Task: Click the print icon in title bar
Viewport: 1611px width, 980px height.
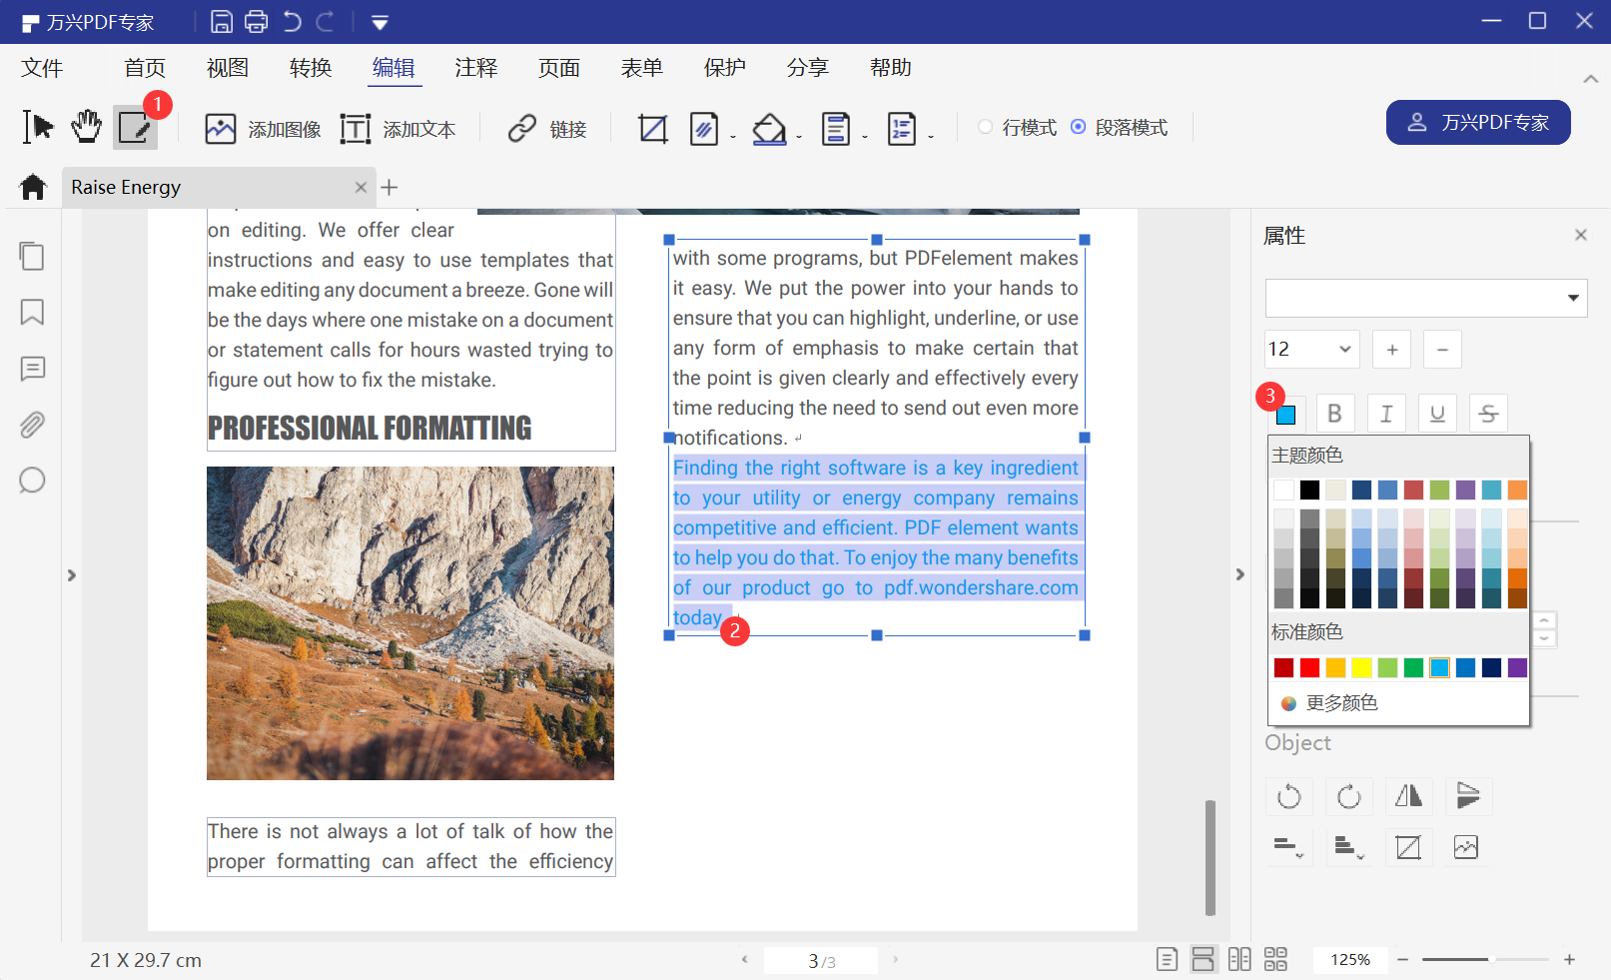Action: [257, 21]
